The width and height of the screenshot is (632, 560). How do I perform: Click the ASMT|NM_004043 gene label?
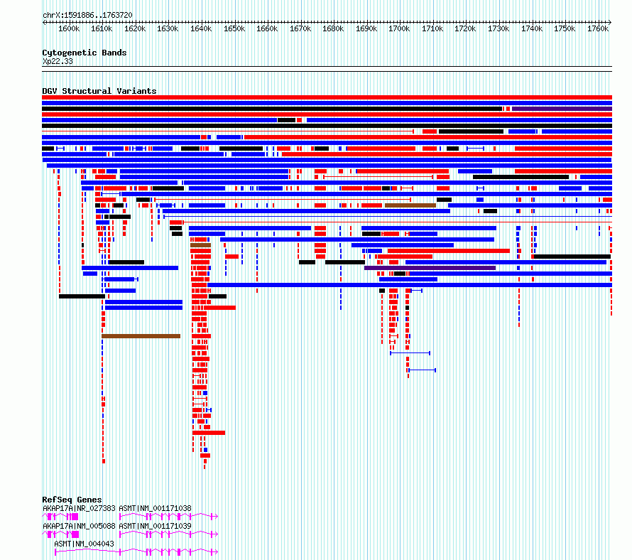[x=85, y=544]
